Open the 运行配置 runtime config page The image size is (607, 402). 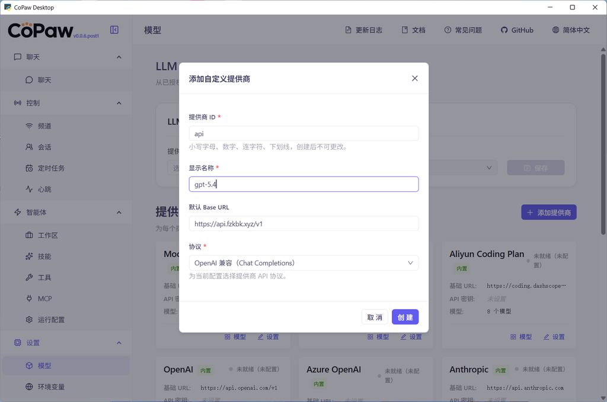66,320
